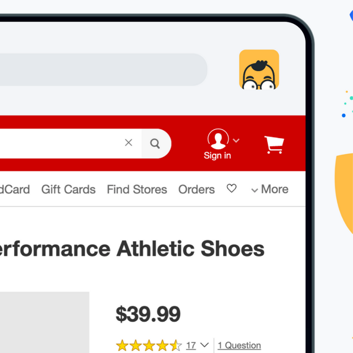353x353 pixels.
Task: Expand the More menu
Action: click(270, 189)
